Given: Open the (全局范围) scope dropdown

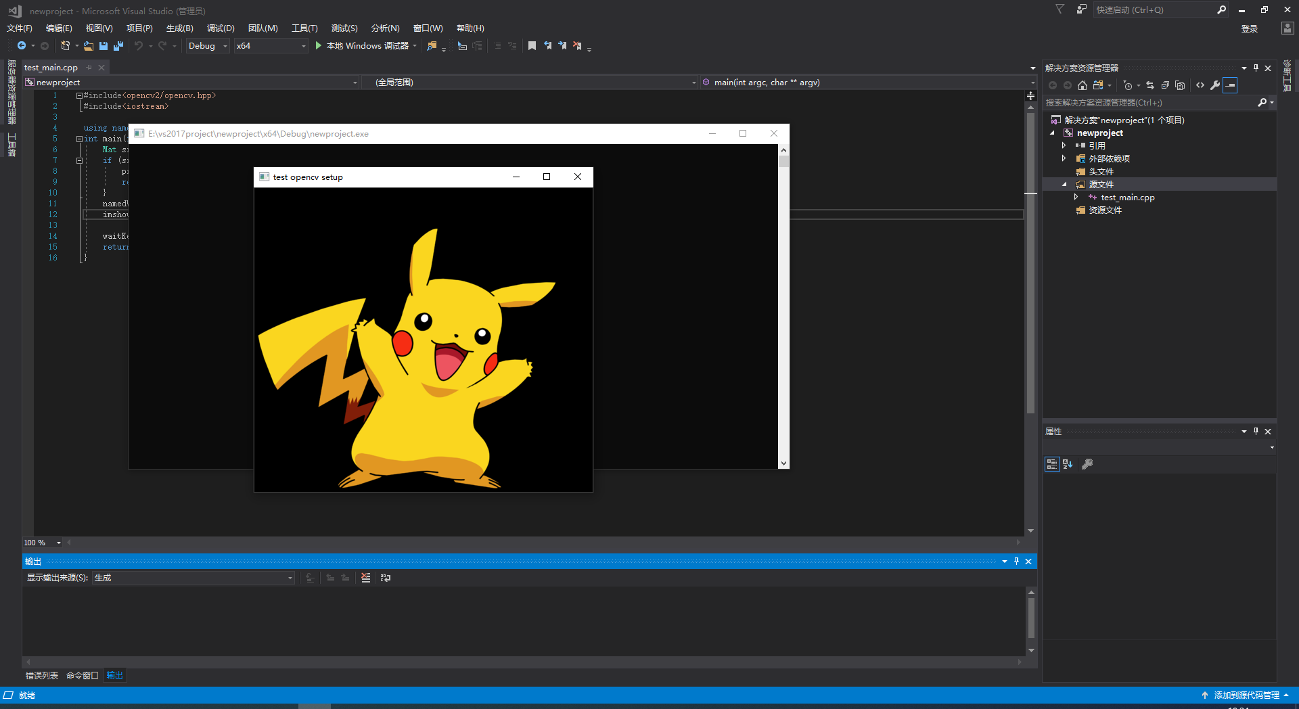Looking at the screenshot, I should point(529,83).
